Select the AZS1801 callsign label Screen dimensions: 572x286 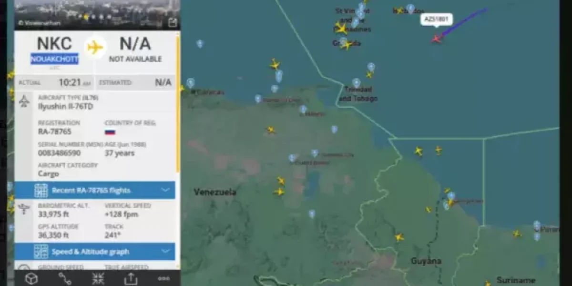[436, 20]
